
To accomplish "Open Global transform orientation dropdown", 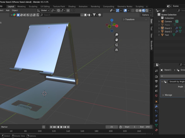I will coord(43,10).
